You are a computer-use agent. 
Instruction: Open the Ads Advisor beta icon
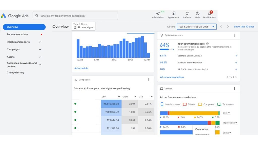point(158,14)
